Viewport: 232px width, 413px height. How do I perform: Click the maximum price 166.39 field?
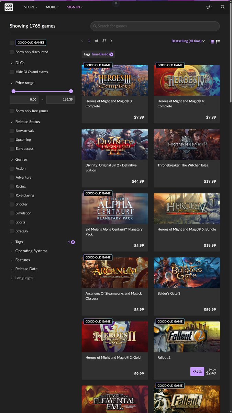[60, 99]
